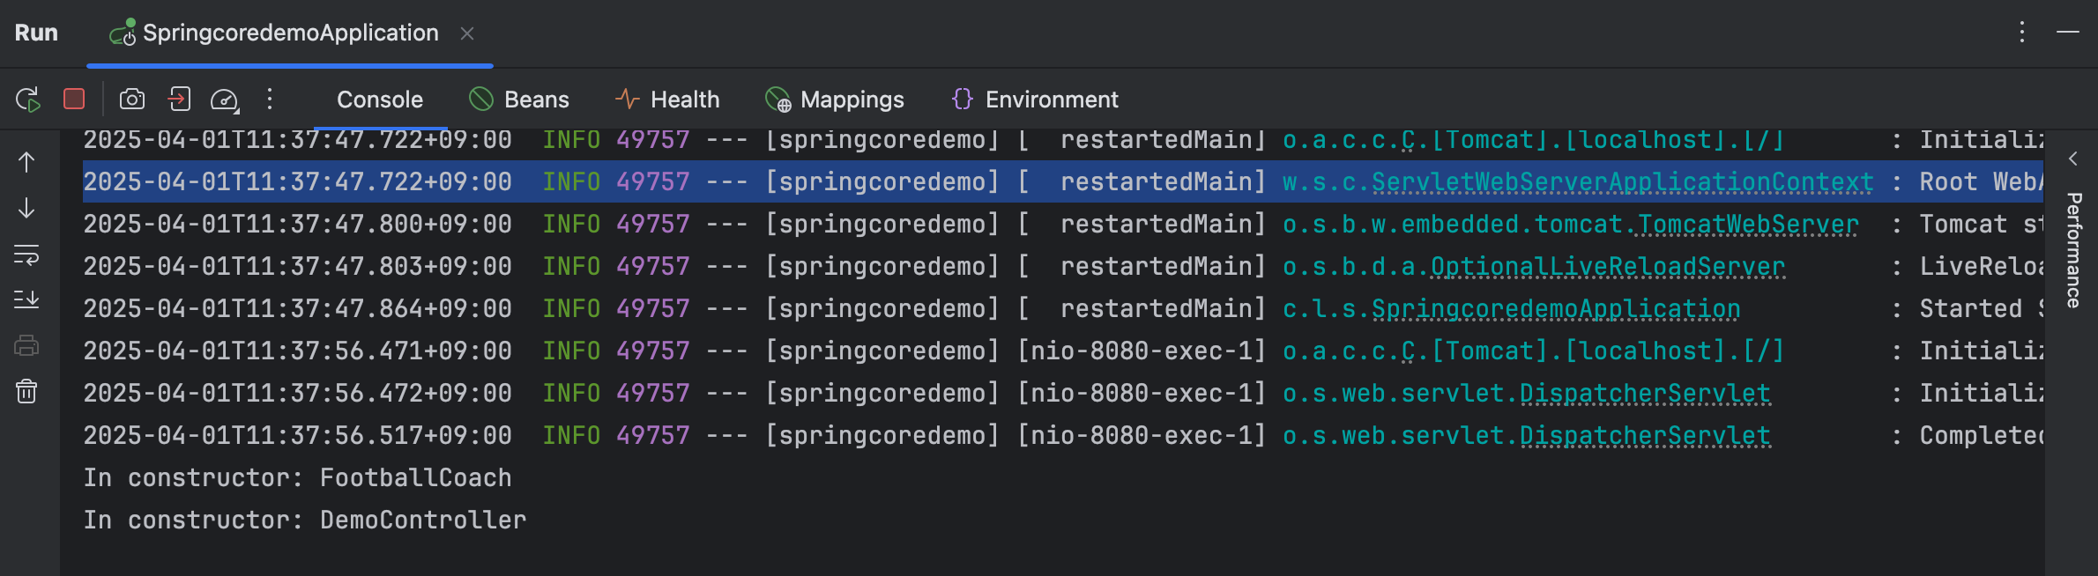The width and height of the screenshot is (2098, 576).
Task: Stop the running application
Action: [74, 100]
